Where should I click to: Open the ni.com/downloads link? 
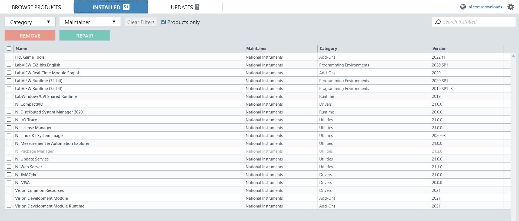pyautogui.click(x=485, y=7)
